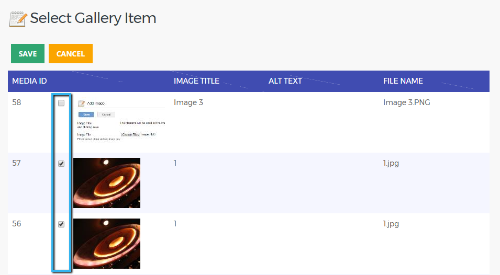Click the 'Image 3.PNG' file name
The width and height of the screenshot is (500, 275).
(x=407, y=102)
